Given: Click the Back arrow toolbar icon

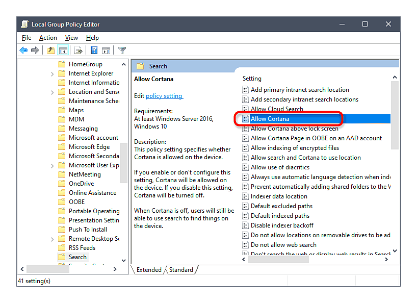Looking at the screenshot, I should click(x=23, y=50).
